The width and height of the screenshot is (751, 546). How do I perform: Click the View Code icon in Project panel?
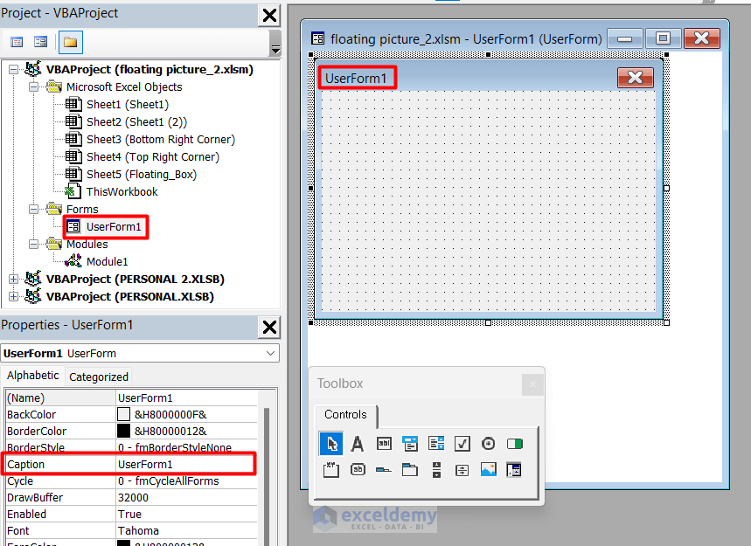click(x=17, y=42)
